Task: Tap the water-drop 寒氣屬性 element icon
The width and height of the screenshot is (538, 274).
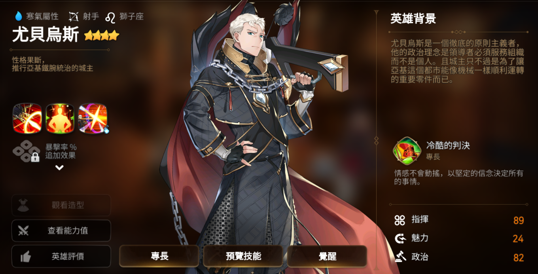Action: [x=18, y=16]
